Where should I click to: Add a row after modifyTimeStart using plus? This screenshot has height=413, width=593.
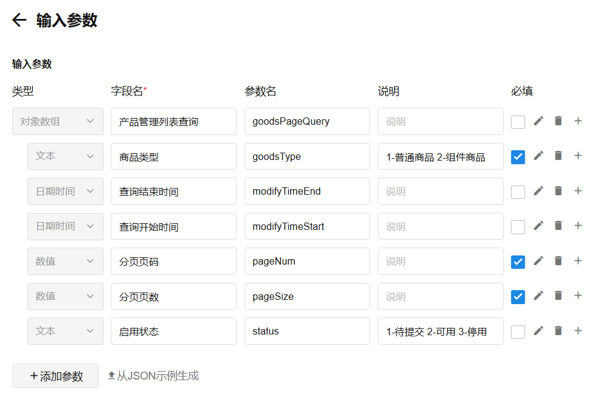578,226
